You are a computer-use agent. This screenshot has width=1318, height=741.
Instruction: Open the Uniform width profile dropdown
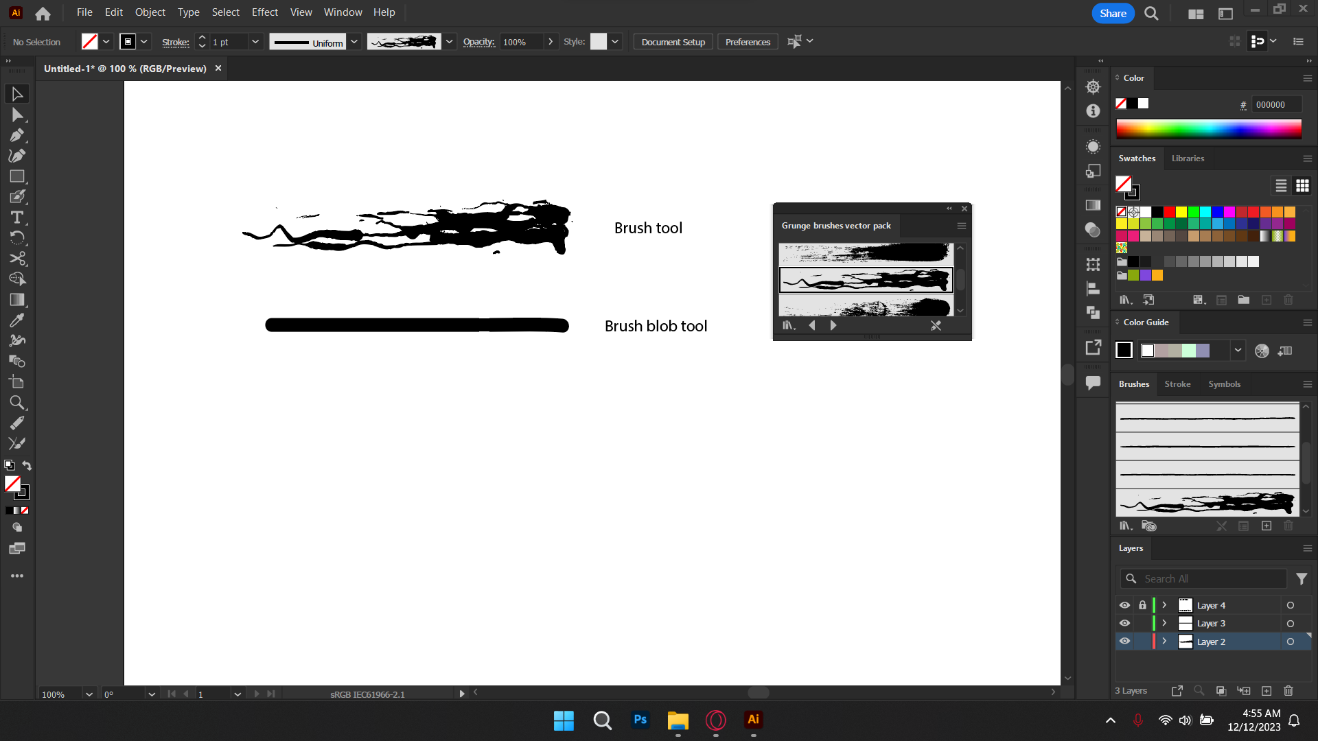[354, 42]
